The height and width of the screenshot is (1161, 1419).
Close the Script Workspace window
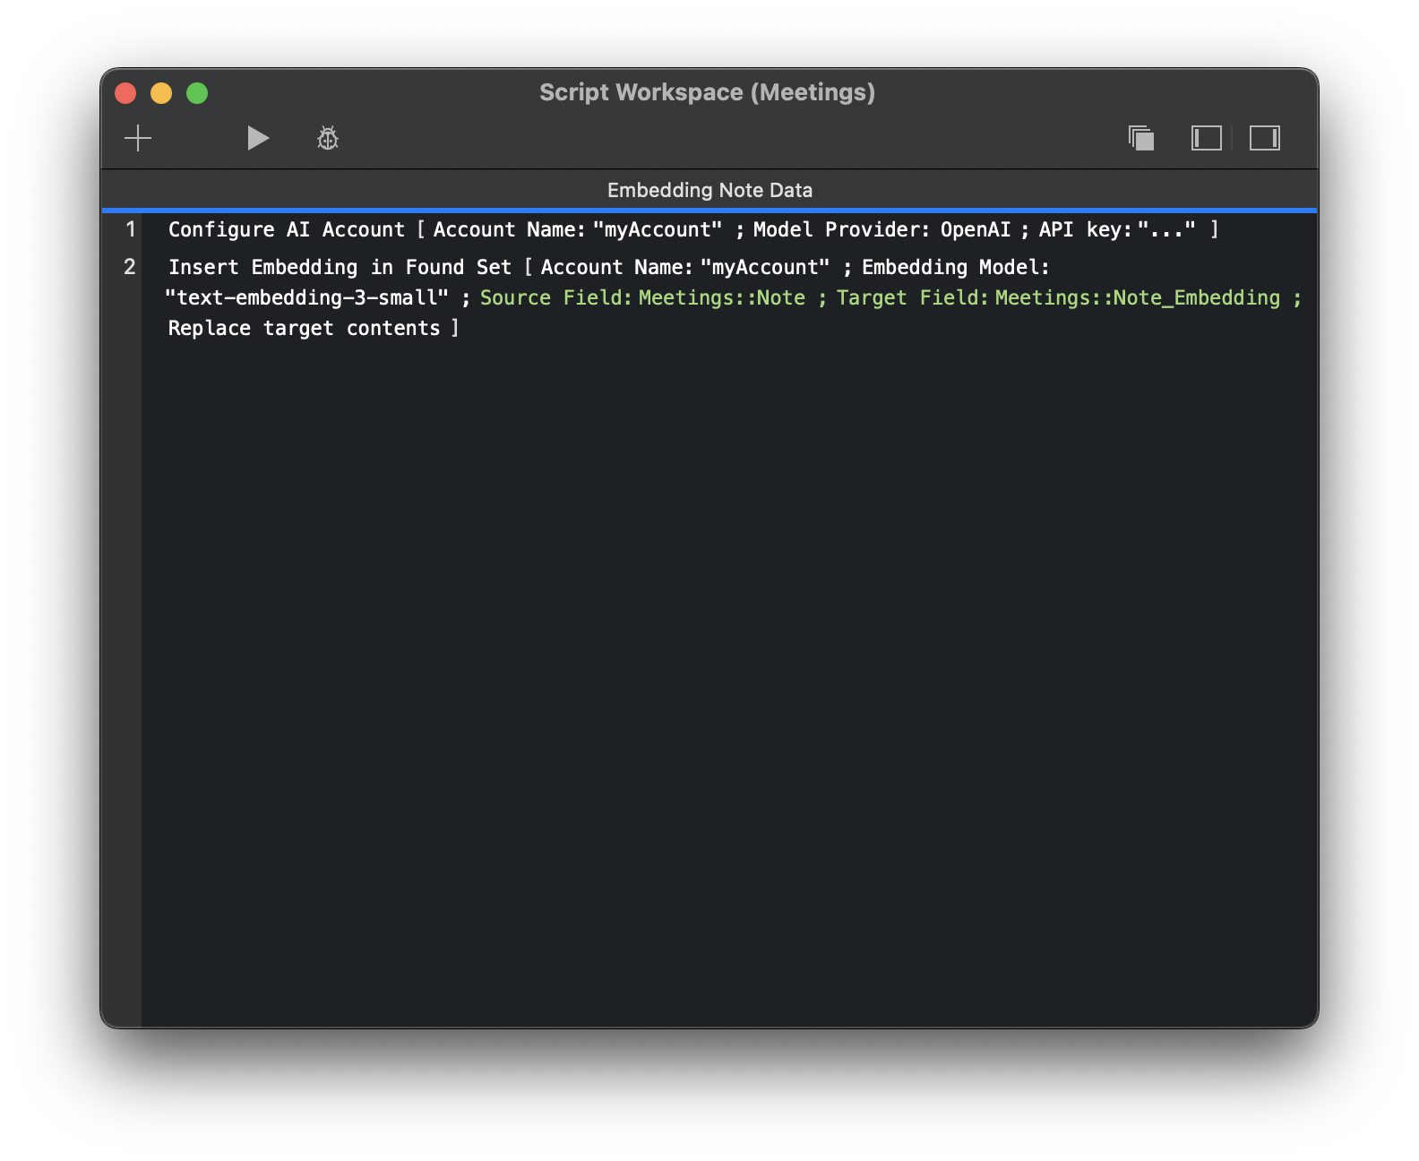point(125,93)
